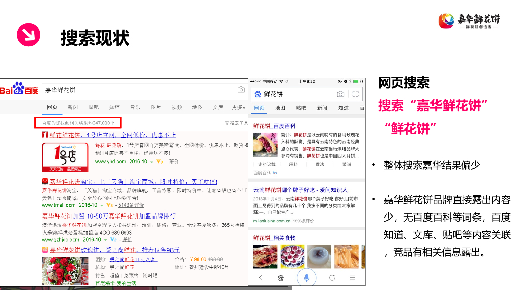This screenshot has width=515, height=290.
Task: Click the www.yhd.com URL
Action: click(x=110, y=162)
